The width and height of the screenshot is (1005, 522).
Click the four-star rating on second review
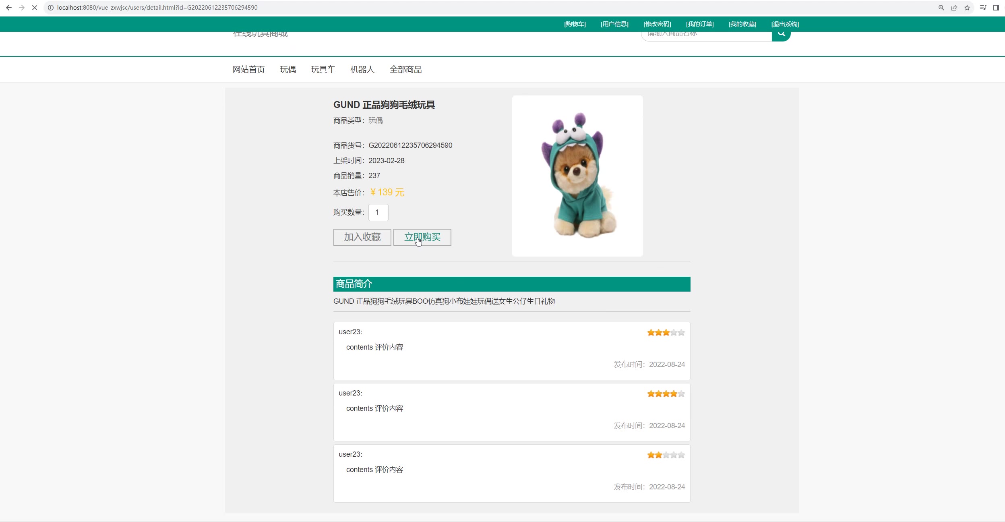(666, 394)
